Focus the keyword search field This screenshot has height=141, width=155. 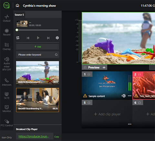click(37, 55)
